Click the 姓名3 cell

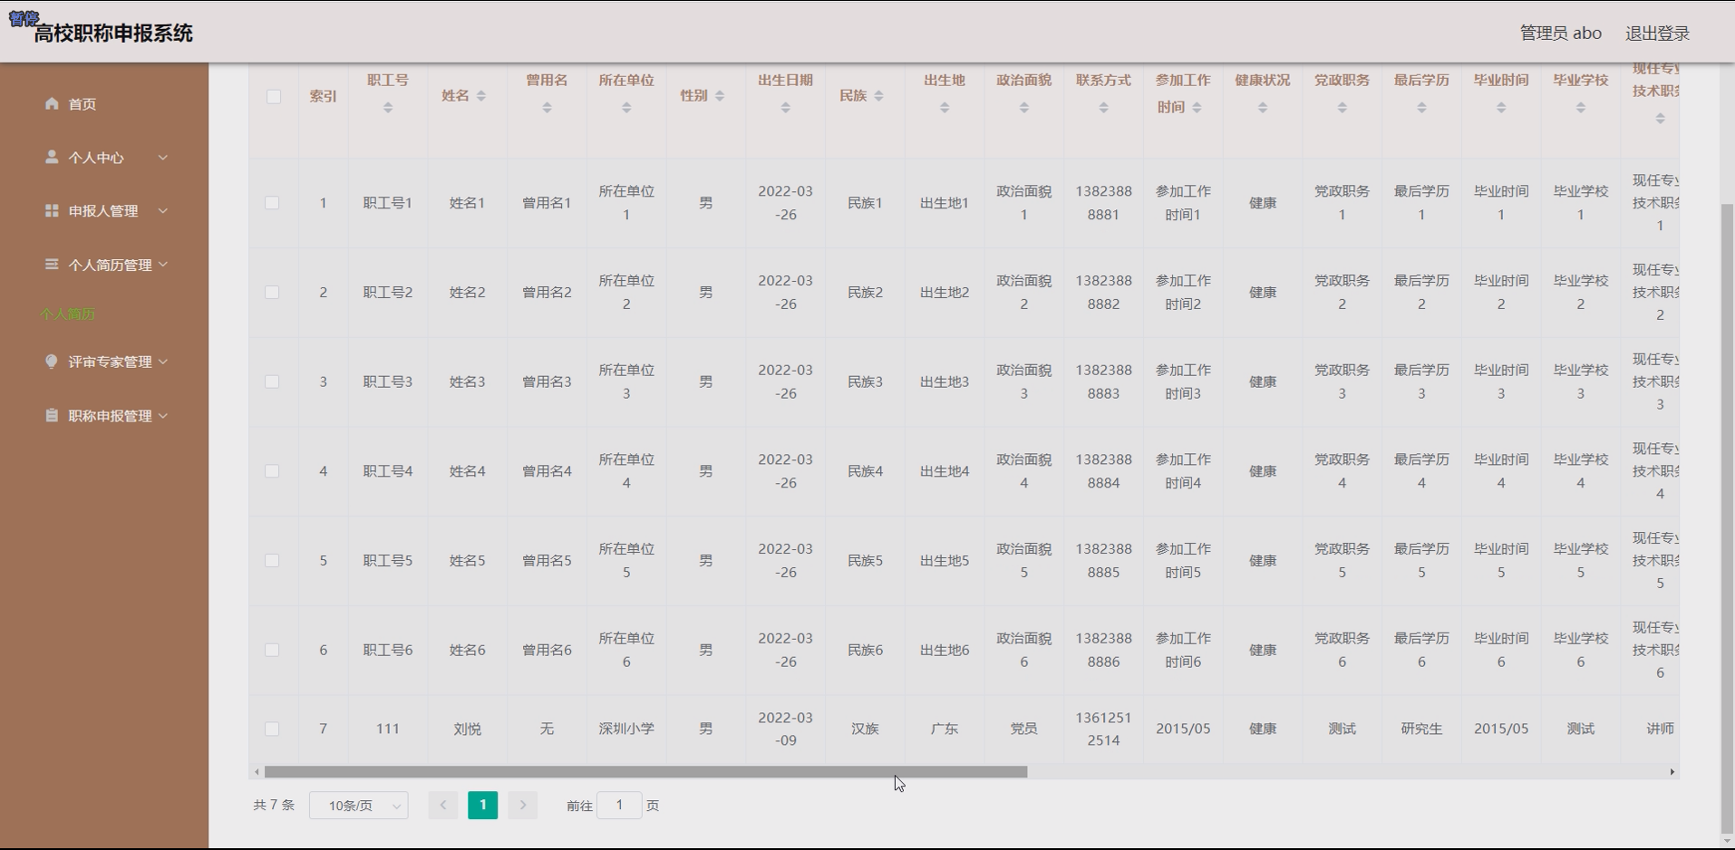click(x=468, y=382)
